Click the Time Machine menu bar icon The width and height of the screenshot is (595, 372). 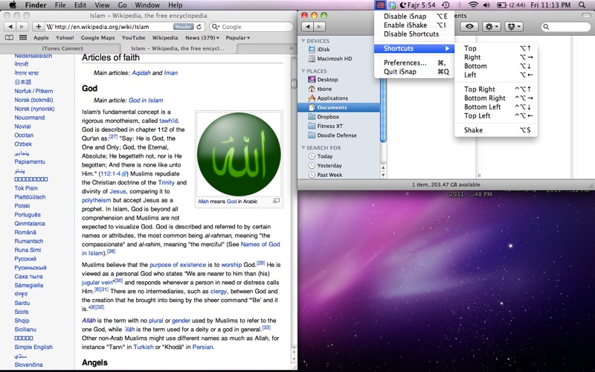(x=445, y=5)
